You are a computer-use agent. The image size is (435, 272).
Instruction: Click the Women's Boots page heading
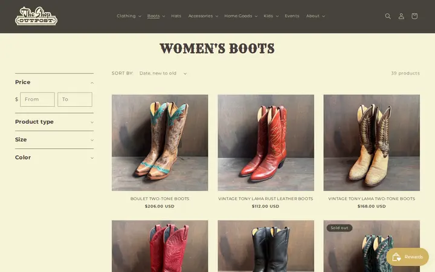click(217, 48)
